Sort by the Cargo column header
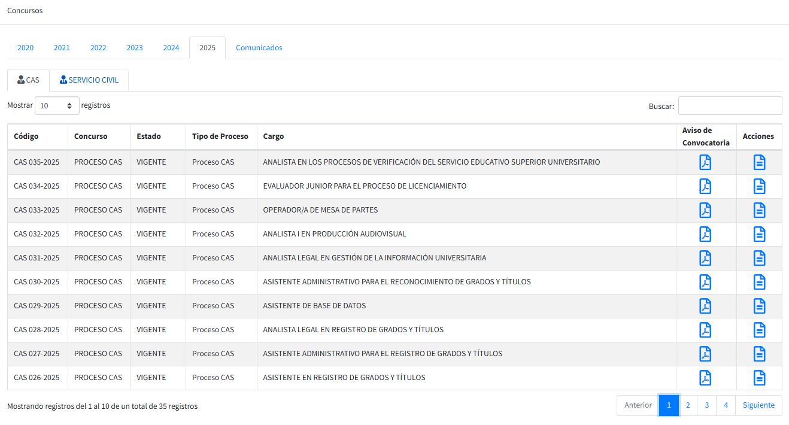789x425 pixels. point(466,136)
